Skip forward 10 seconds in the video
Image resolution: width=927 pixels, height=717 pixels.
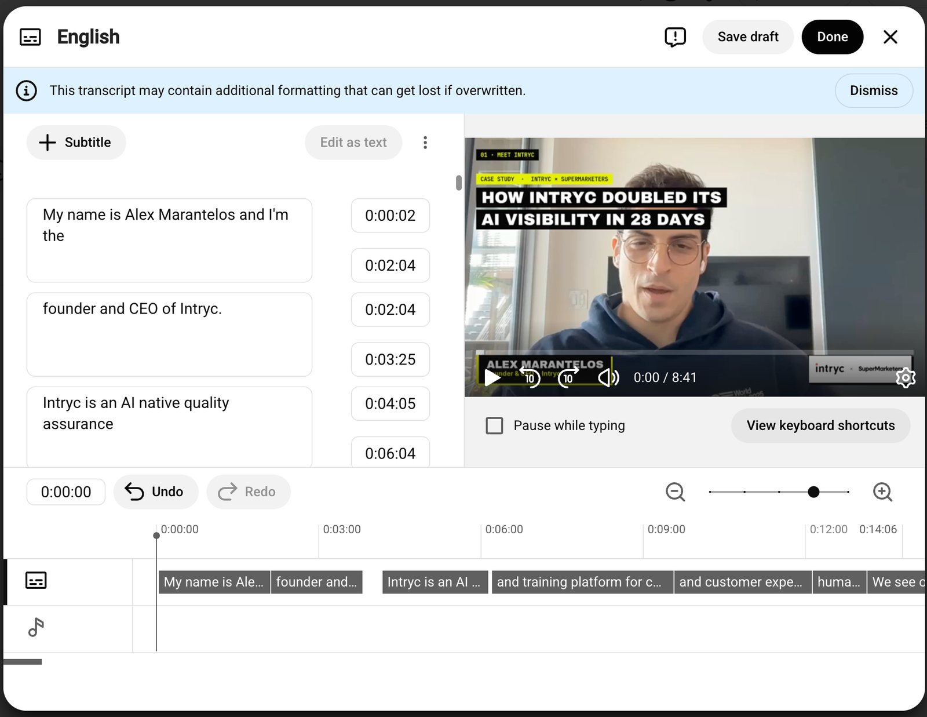point(568,378)
